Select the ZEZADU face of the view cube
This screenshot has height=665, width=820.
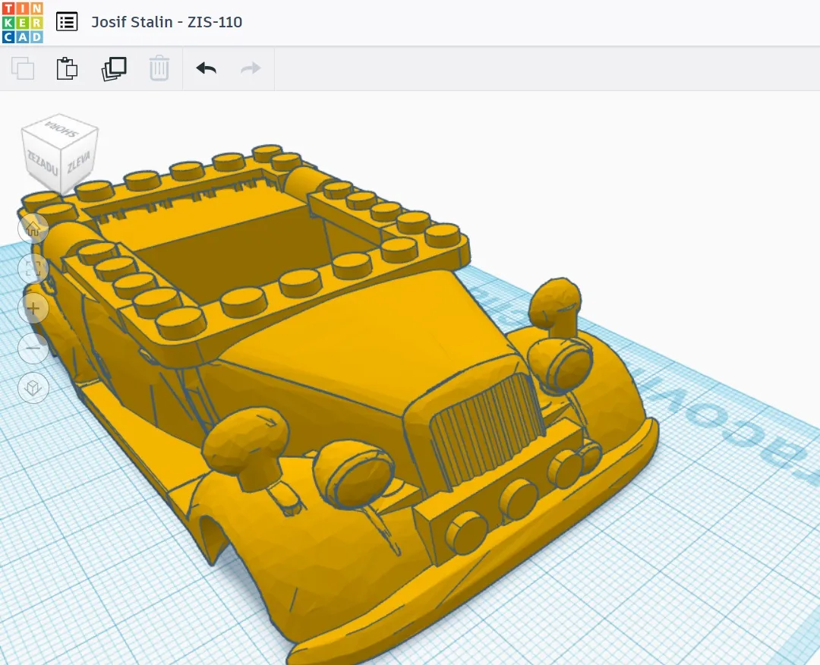pos(41,162)
